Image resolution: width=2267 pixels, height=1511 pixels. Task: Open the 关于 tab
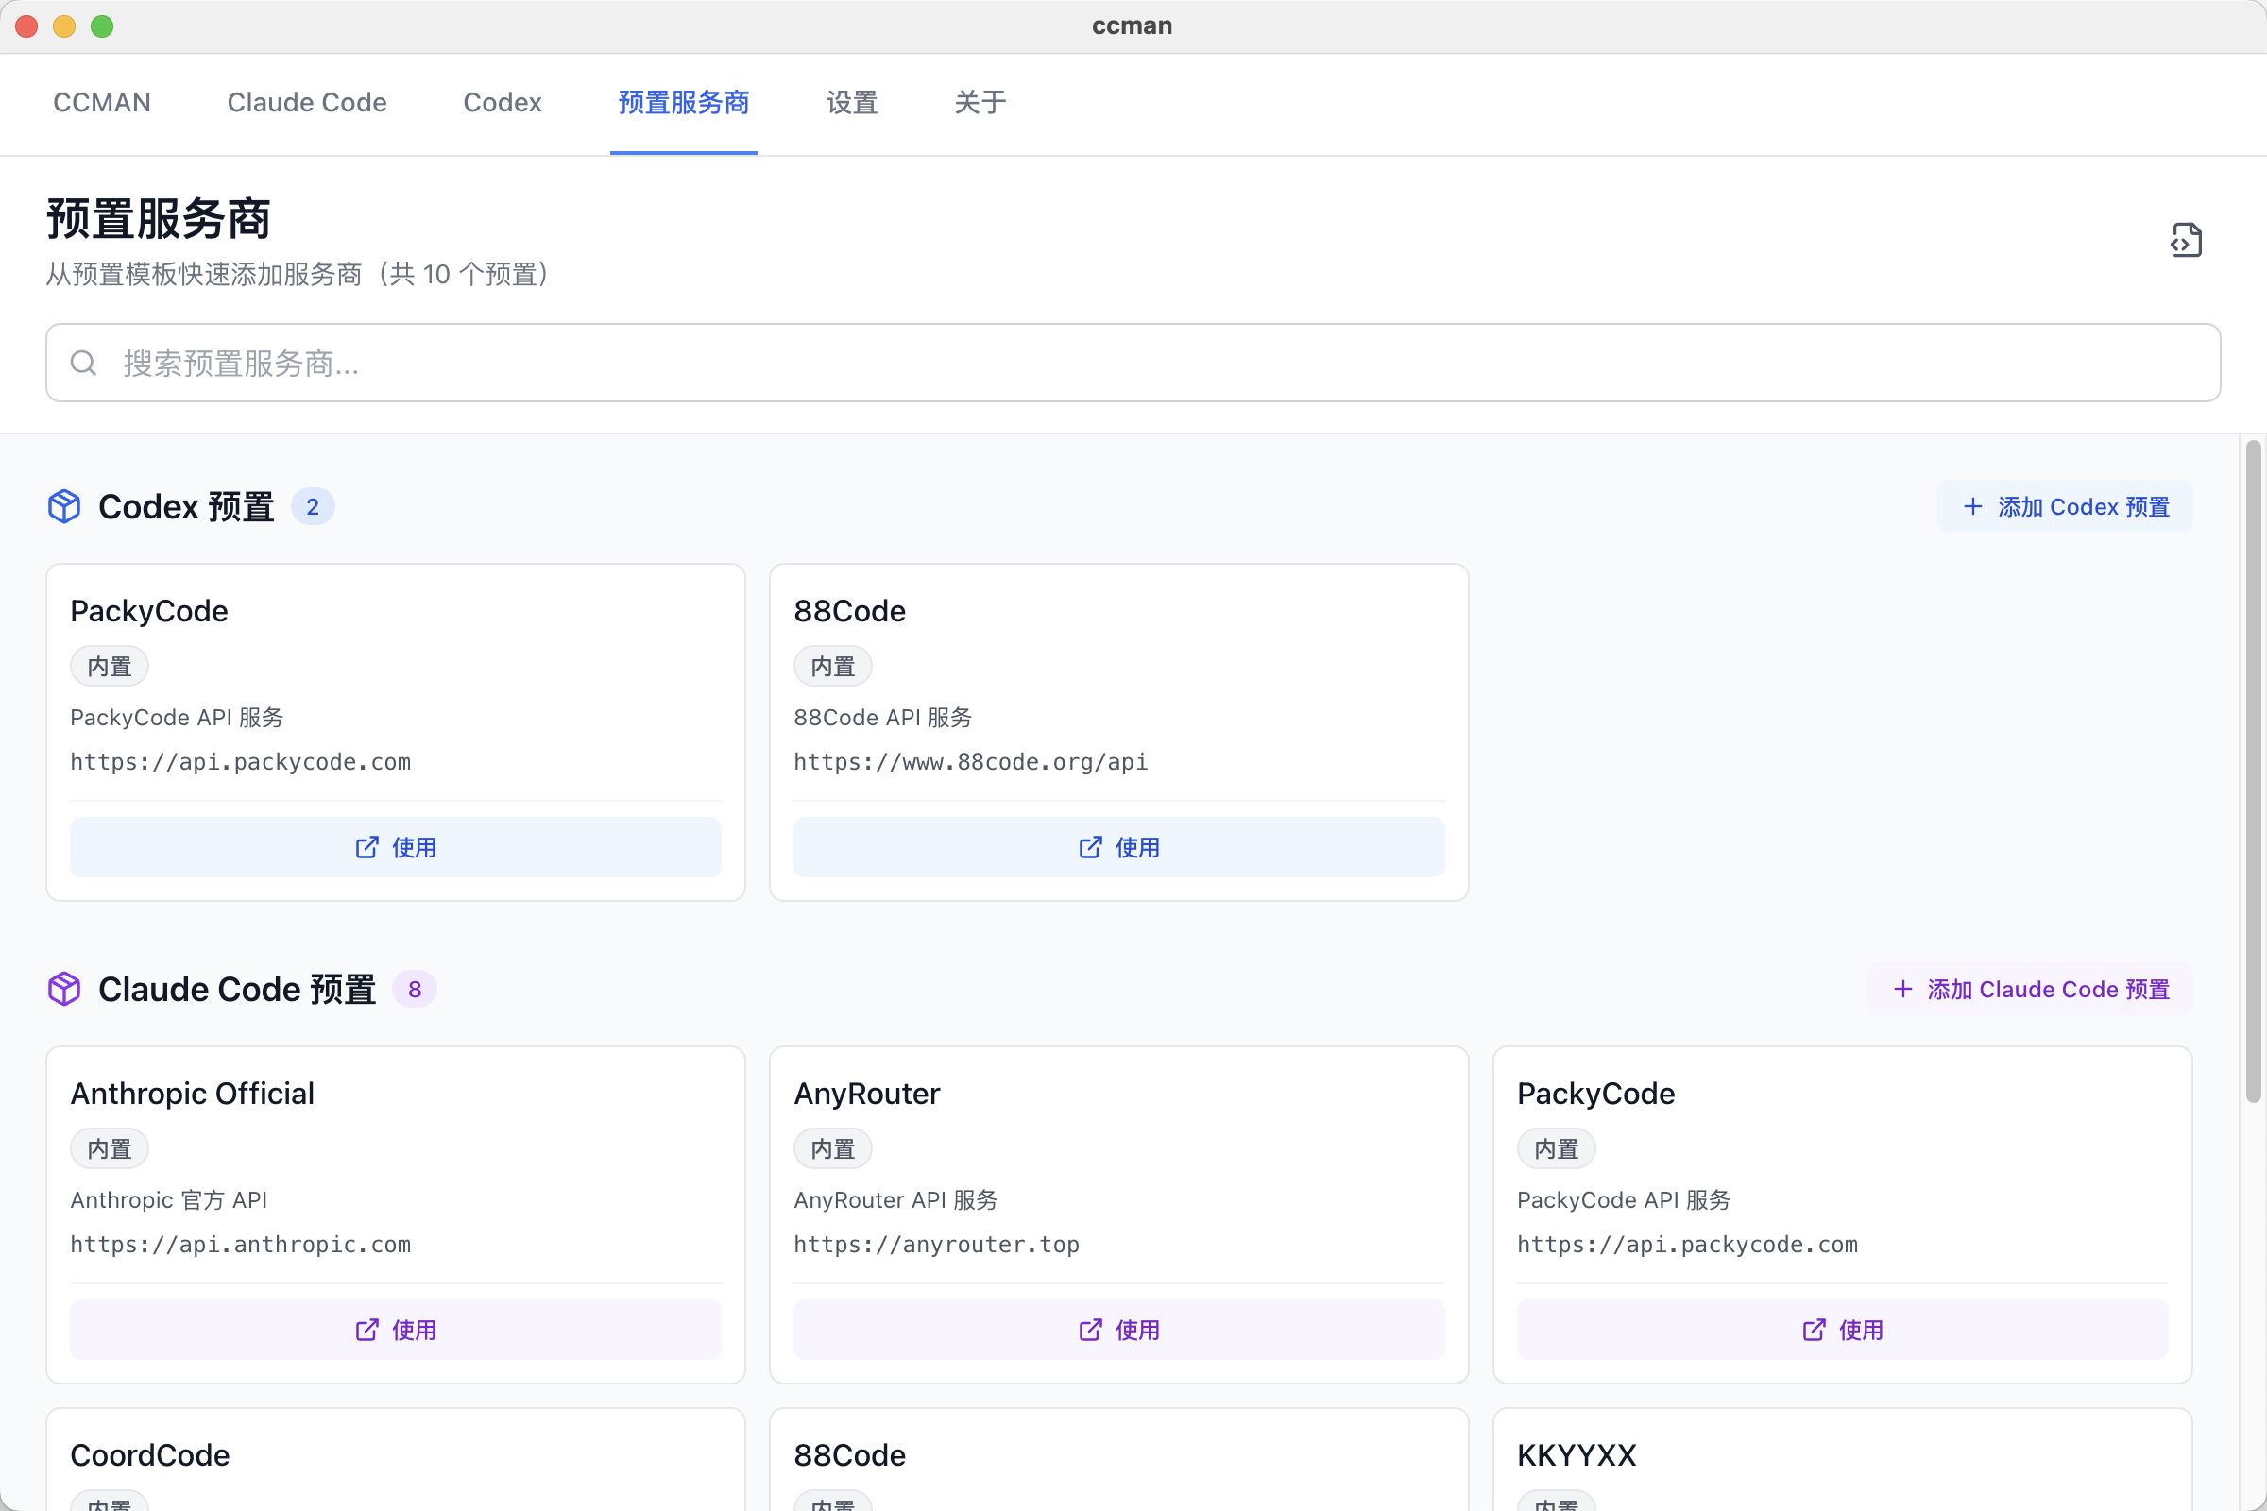[x=980, y=102]
